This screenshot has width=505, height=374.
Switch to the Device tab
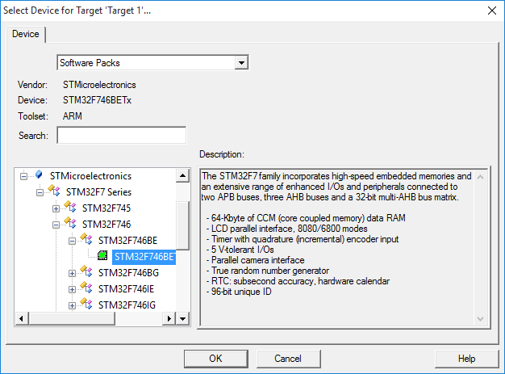coord(26,34)
